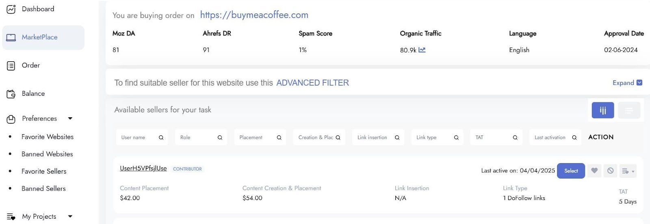
Task: Click the Organic Traffic chart icon
Action: (422, 50)
